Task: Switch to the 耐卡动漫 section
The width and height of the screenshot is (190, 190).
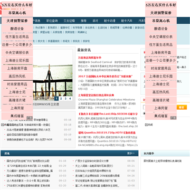Action: 110,21
